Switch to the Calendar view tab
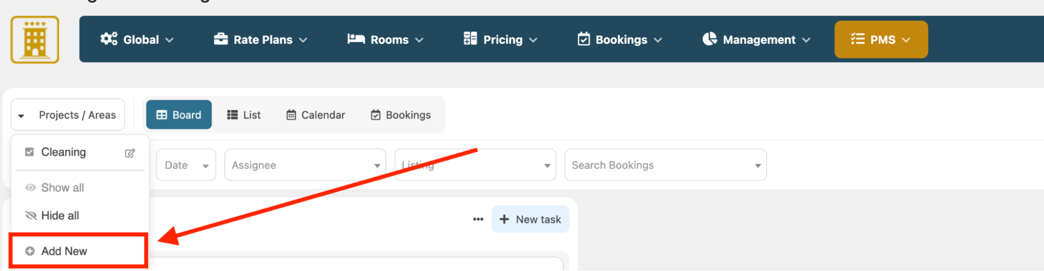This screenshot has width=1044, height=271. [x=316, y=115]
